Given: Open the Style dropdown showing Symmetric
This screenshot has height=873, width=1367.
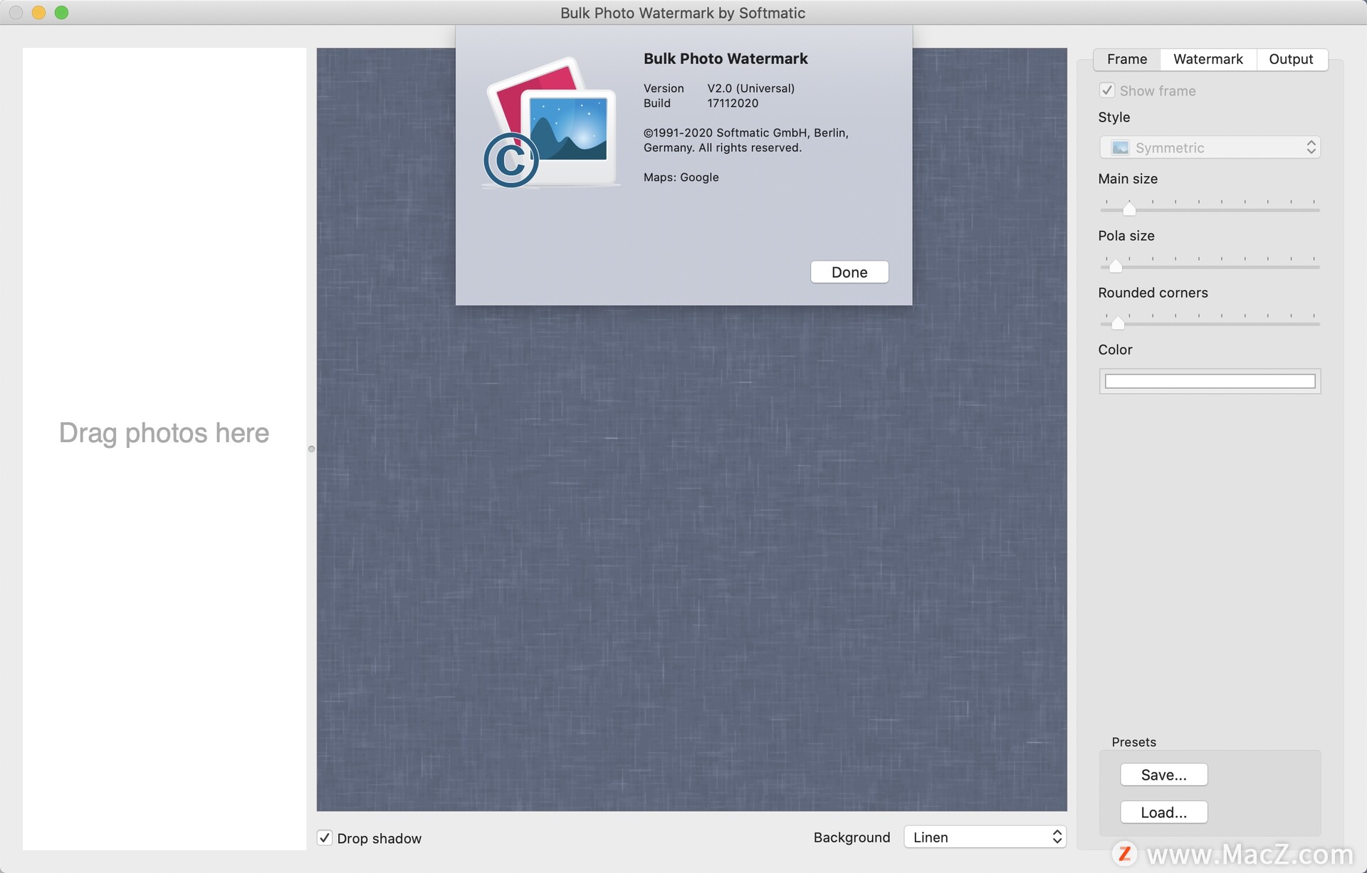Looking at the screenshot, I should pyautogui.click(x=1210, y=147).
